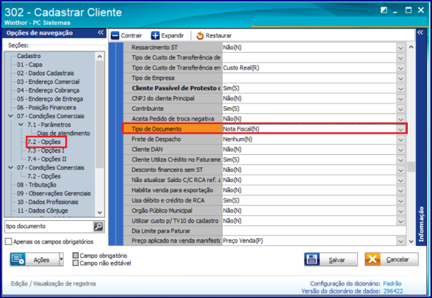Click the Ações gear icon

[18, 260]
